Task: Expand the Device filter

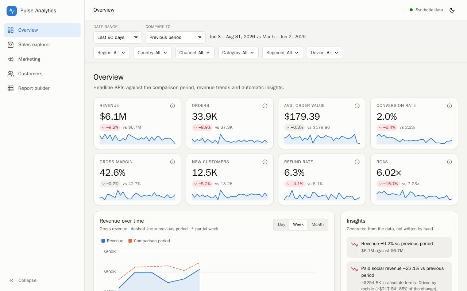Action: 325,53
